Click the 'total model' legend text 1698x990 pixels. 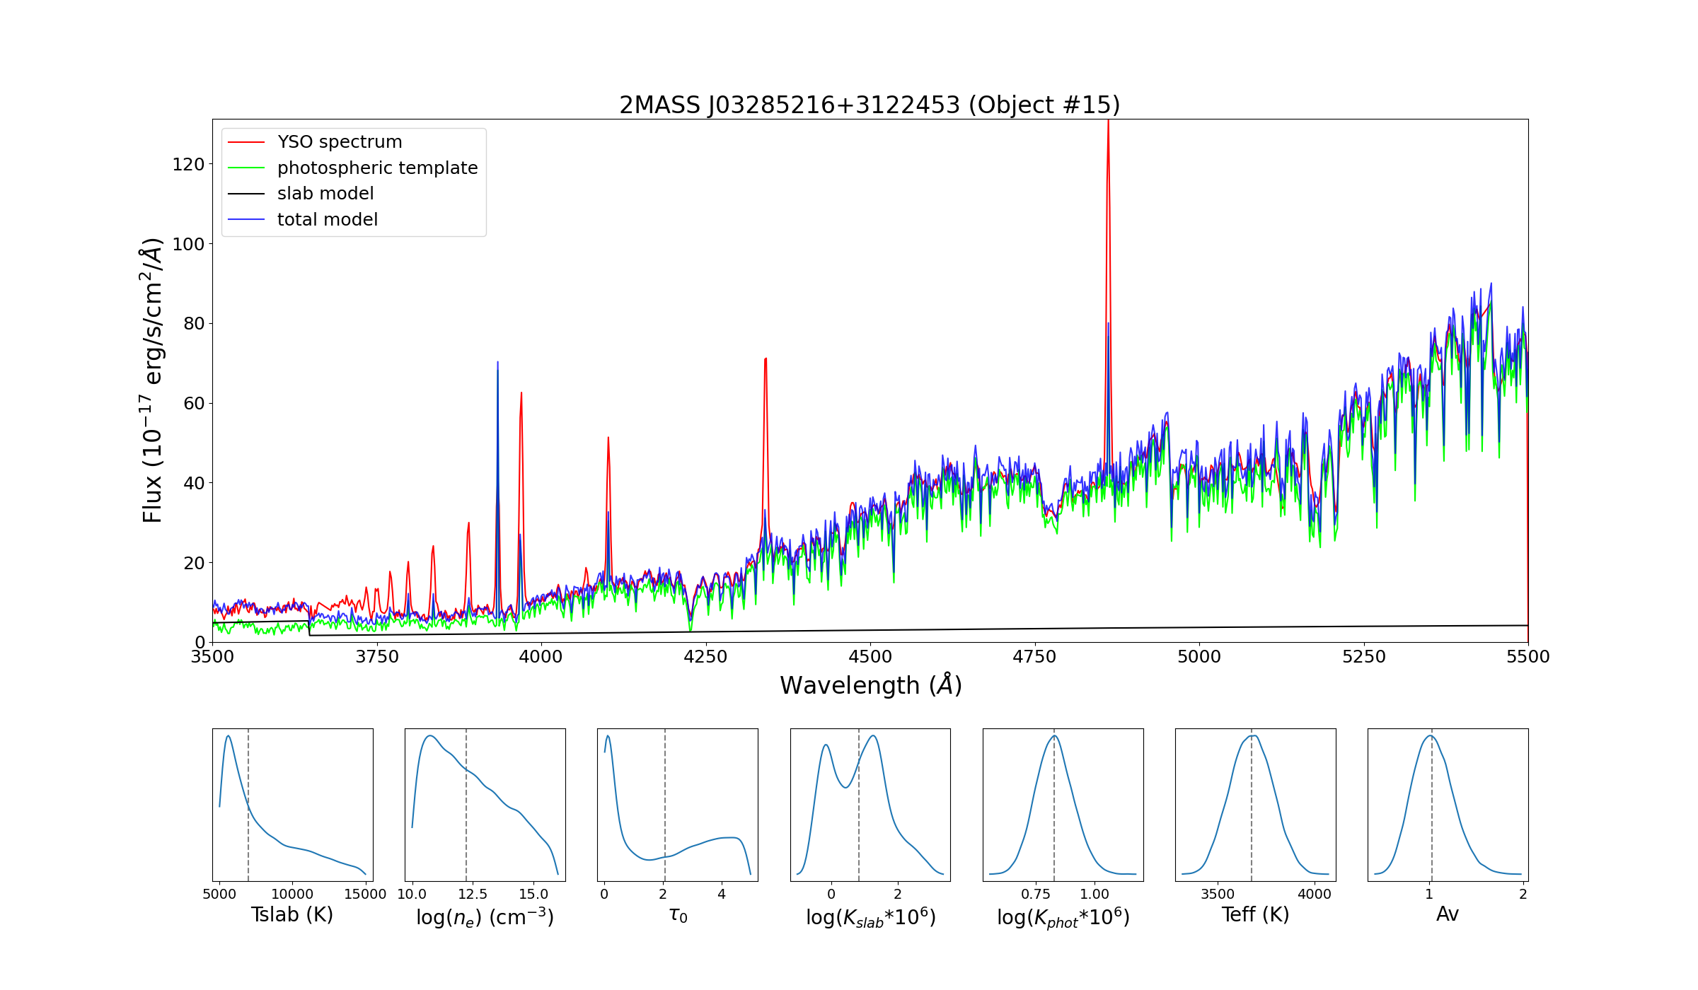328,220
